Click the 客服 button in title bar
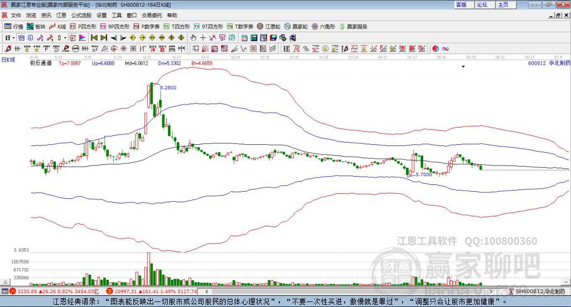This screenshot has width=571, height=307. pyautogui.click(x=463, y=4)
